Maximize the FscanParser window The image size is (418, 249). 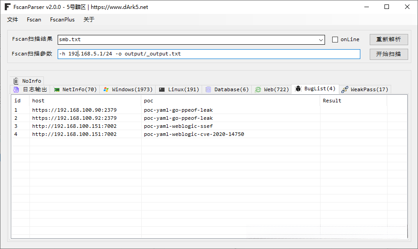click(387, 7)
